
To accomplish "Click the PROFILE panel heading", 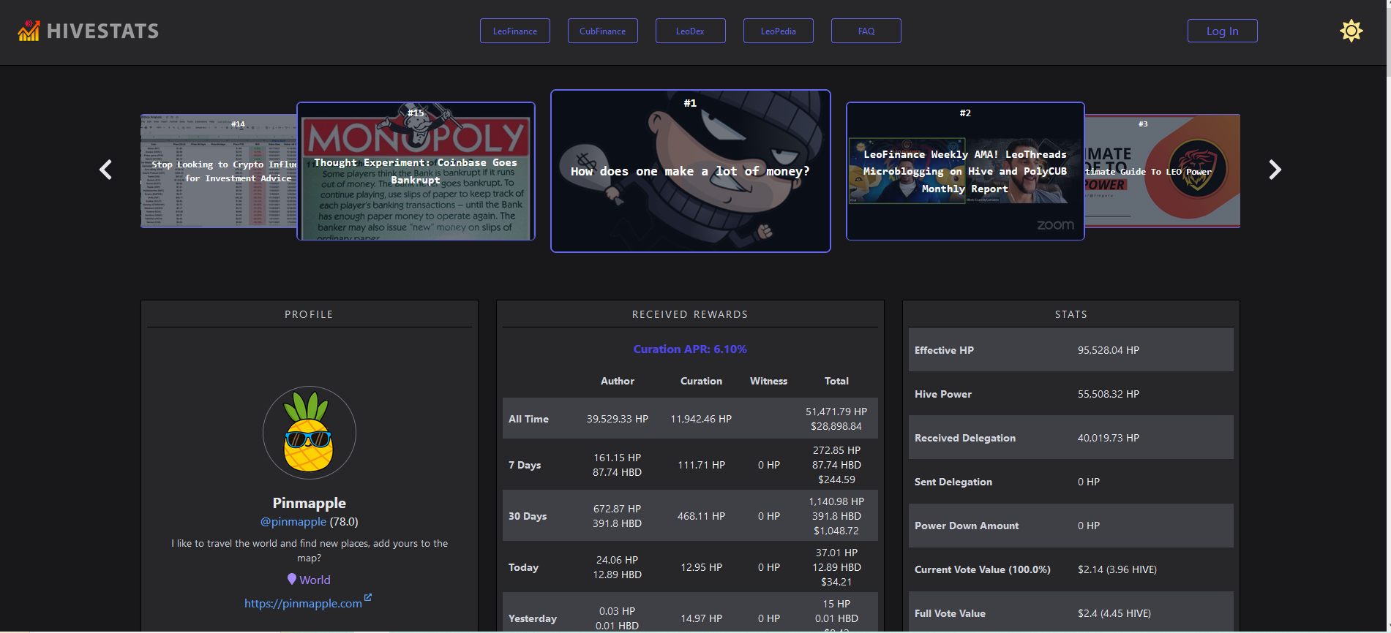I will [x=309, y=314].
